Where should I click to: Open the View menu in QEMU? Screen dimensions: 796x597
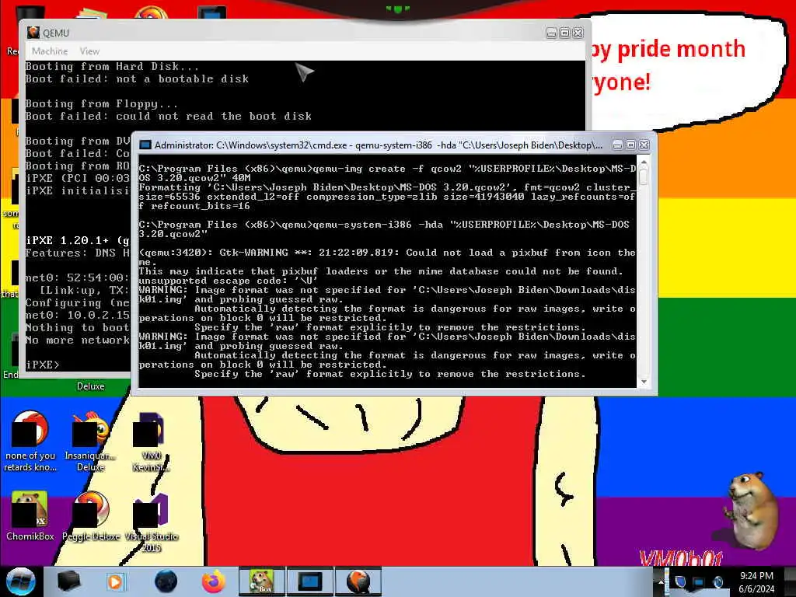tap(89, 51)
